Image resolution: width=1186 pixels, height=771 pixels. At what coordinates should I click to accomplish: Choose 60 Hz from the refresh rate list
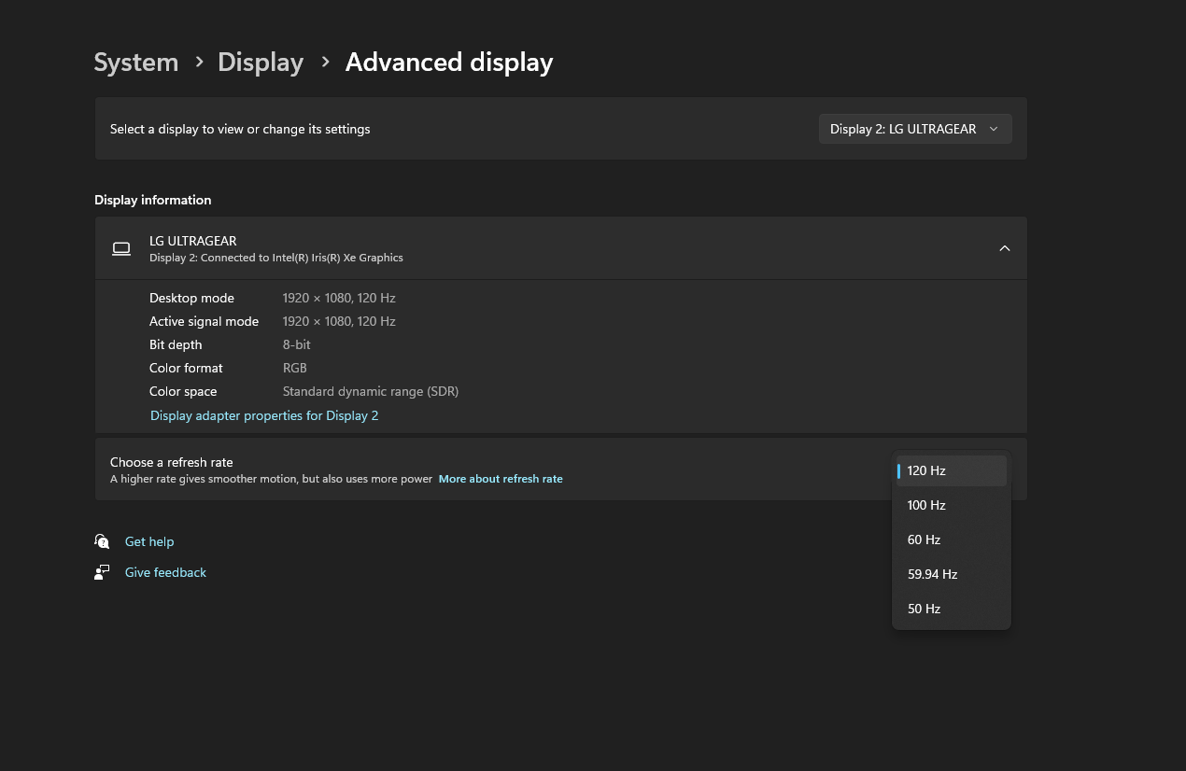coord(951,540)
